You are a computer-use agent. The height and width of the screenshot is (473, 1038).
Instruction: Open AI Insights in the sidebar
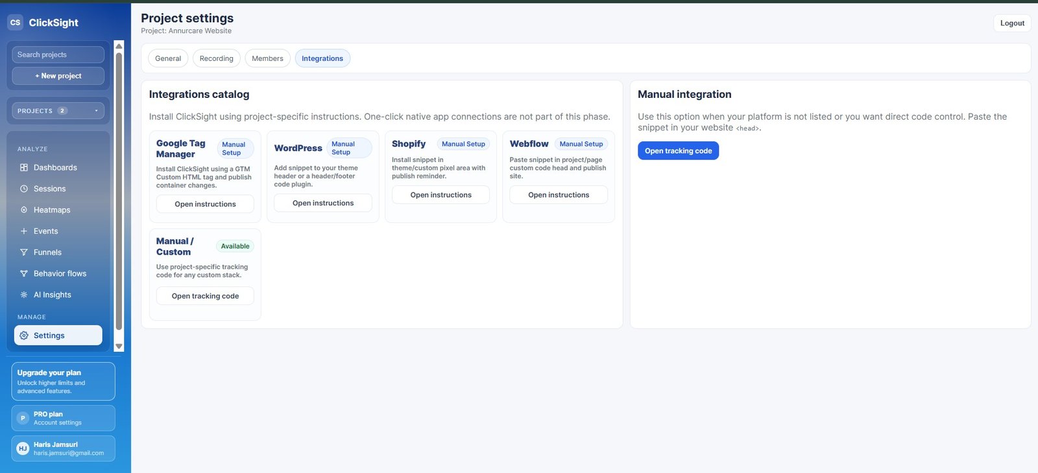[58, 295]
